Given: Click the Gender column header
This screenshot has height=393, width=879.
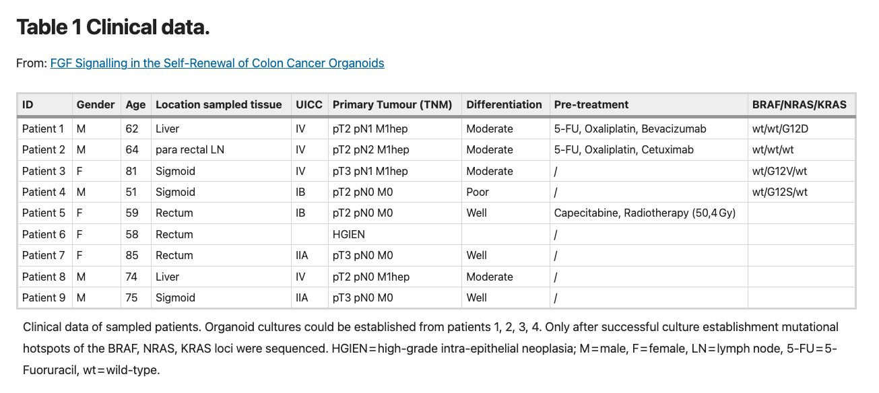Looking at the screenshot, I should pos(96,104).
